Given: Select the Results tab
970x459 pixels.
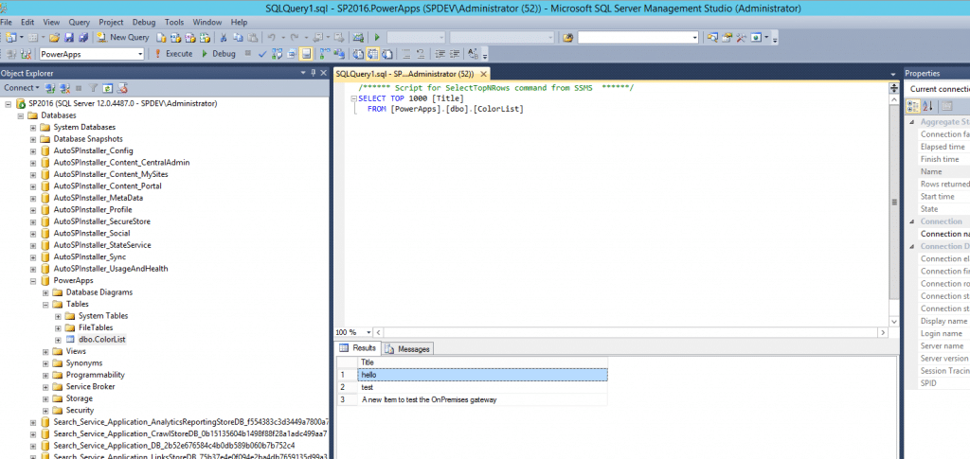Looking at the screenshot, I should point(358,348).
